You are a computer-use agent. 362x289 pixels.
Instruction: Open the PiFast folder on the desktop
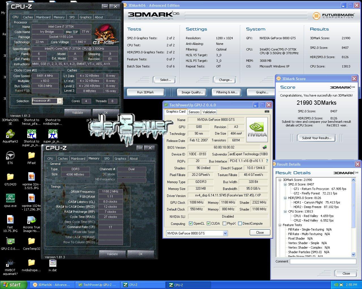tap(31, 156)
